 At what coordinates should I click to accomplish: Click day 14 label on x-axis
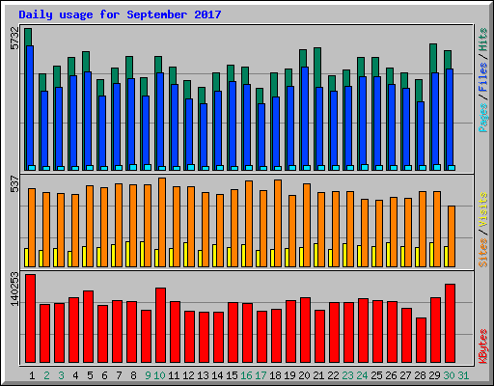217,375
